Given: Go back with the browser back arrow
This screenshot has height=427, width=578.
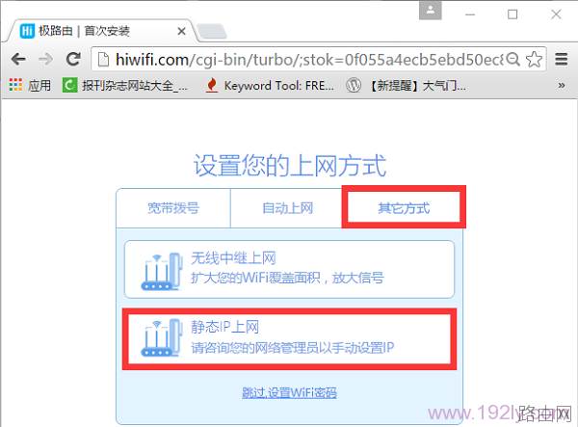Looking at the screenshot, I should click(18, 59).
